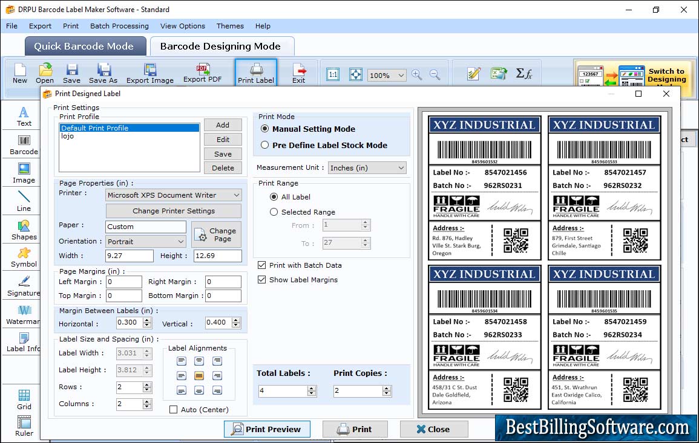Image resolution: width=699 pixels, height=443 pixels.
Task: Click the Export PDF icon
Action: pyautogui.click(x=202, y=73)
